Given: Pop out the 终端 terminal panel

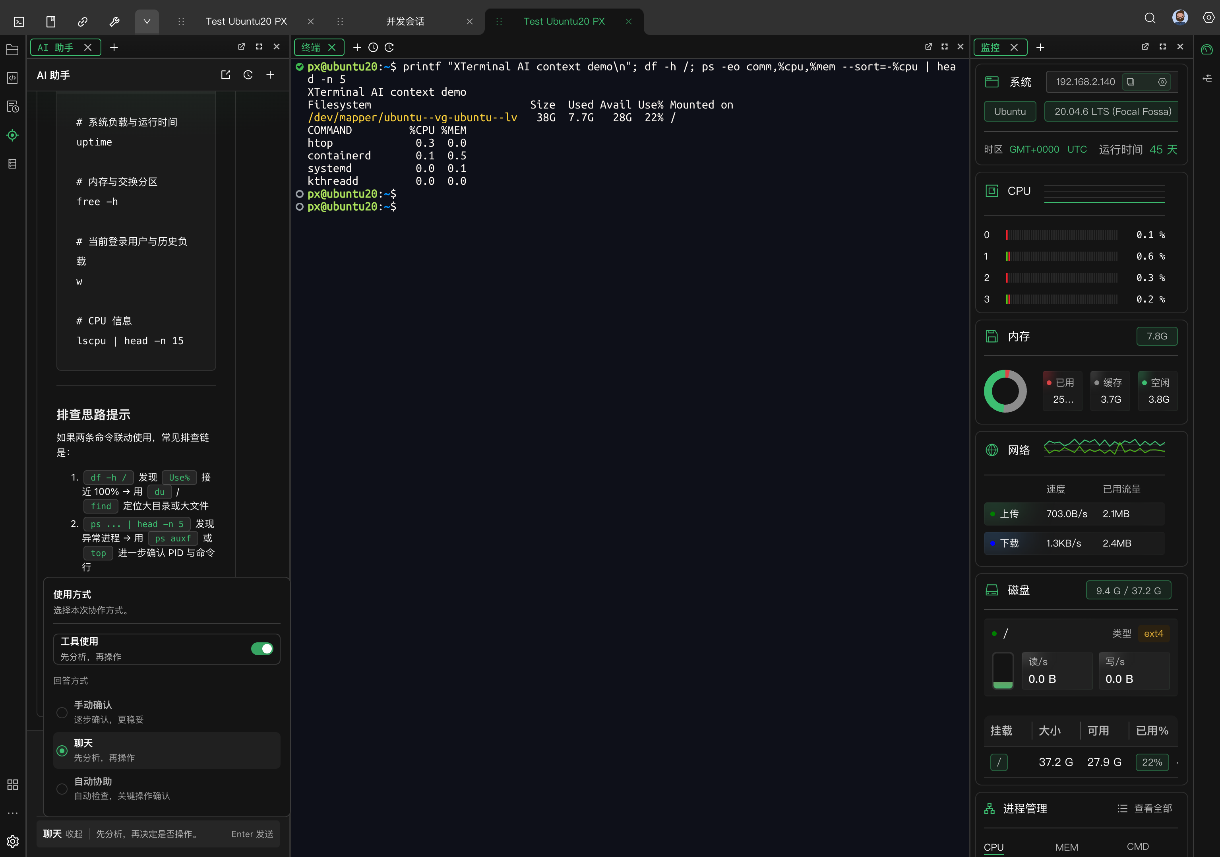Looking at the screenshot, I should coord(929,47).
